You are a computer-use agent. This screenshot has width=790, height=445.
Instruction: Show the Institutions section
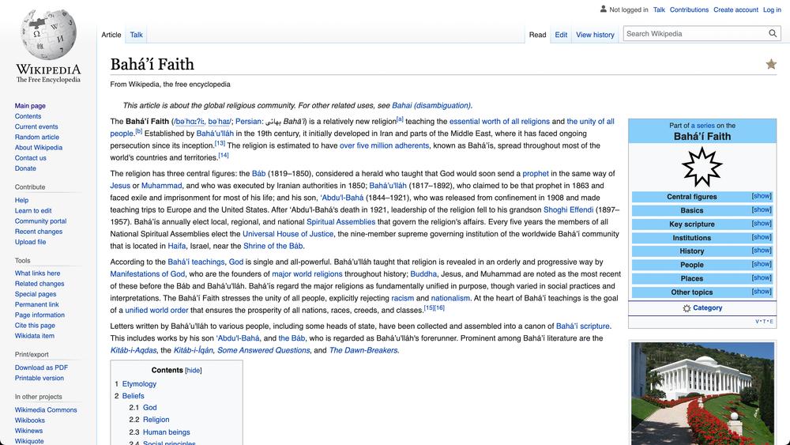pos(762,237)
